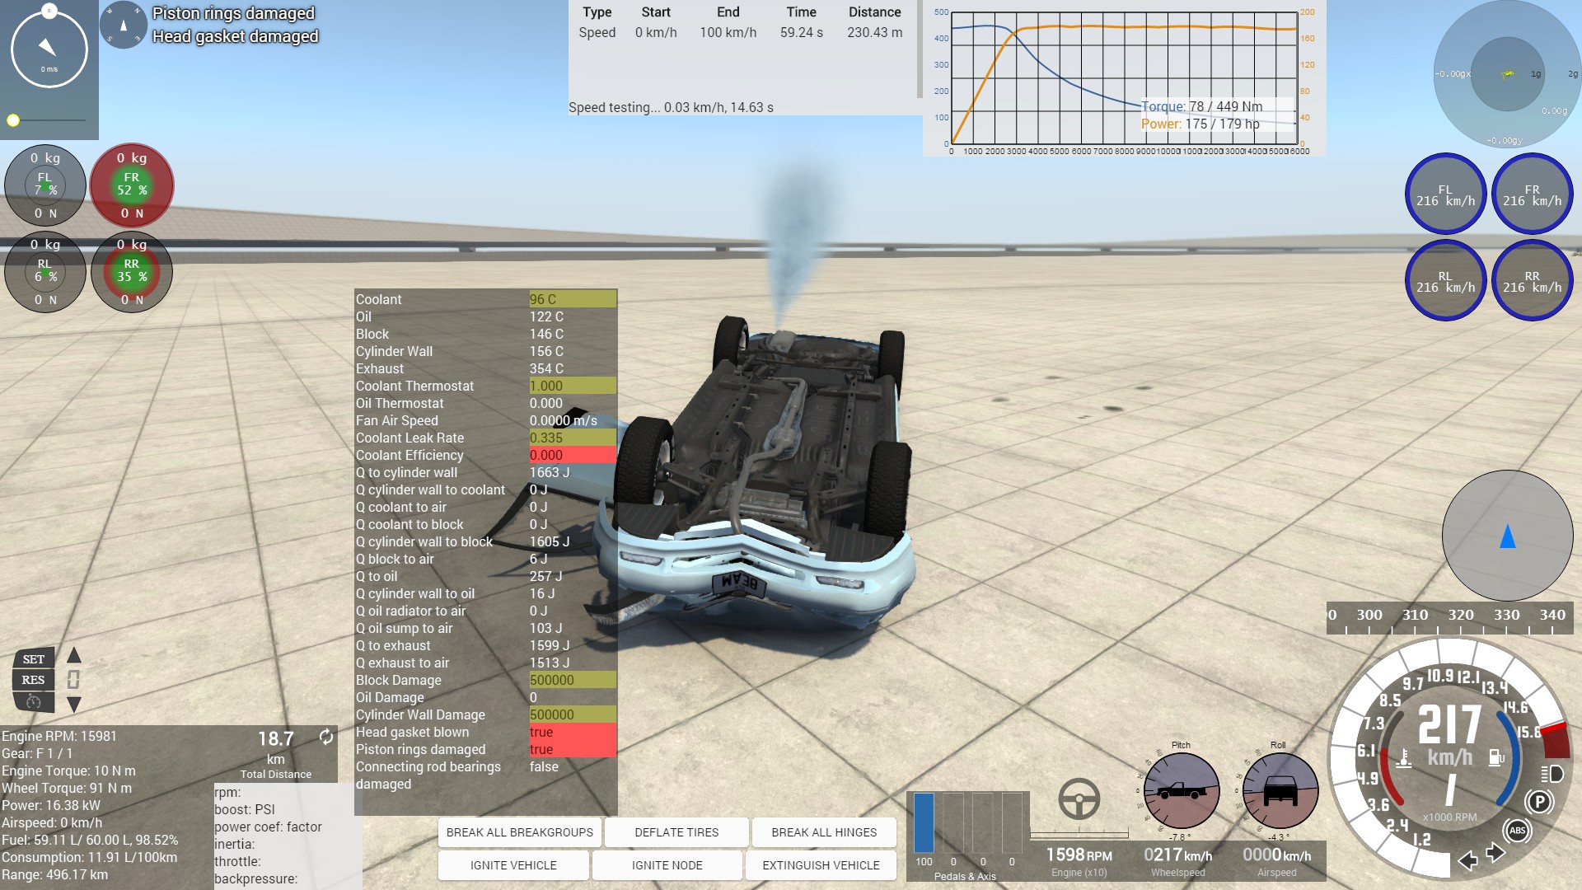Image resolution: width=1582 pixels, height=890 pixels.
Task: Click IGNITE VEHICLE button
Action: pyautogui.click(x=513, y=865)
